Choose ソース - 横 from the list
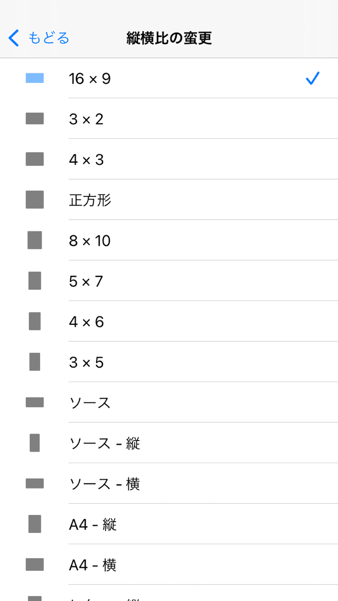The height and width of the screenshot is (601, 338). [169, 483]
